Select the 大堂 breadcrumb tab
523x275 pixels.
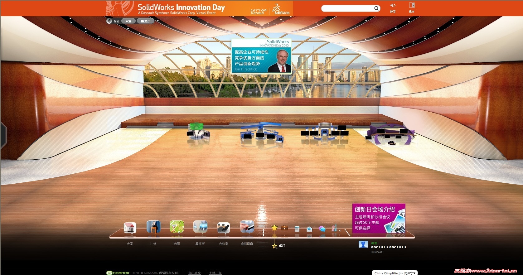click(128, 21)
